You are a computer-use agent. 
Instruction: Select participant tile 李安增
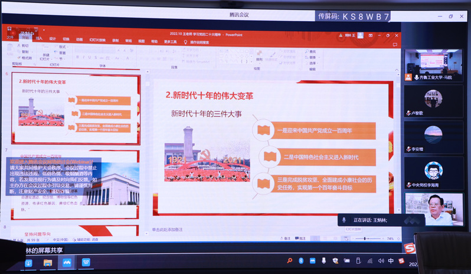pyautogui.click(x=433, y=137)
